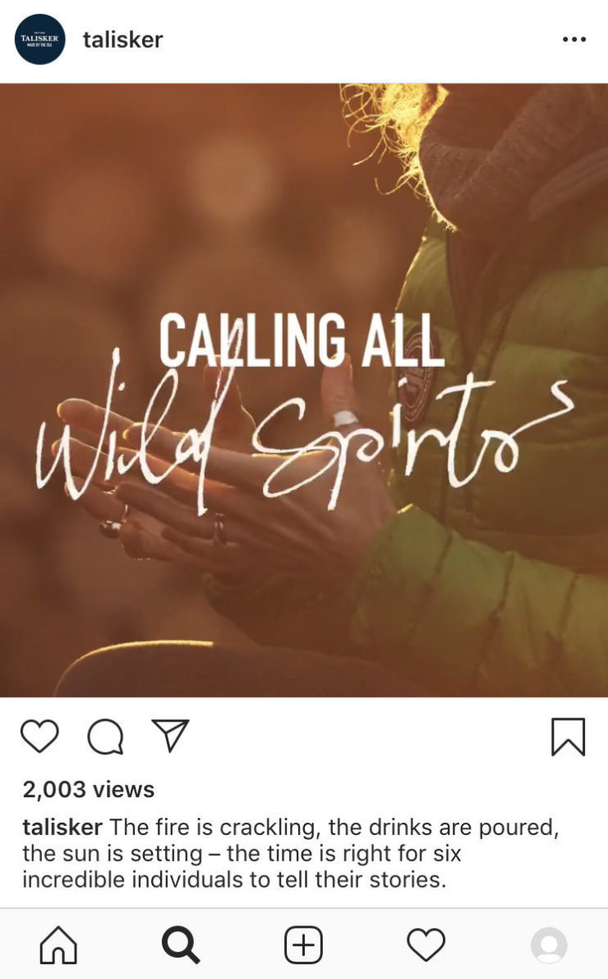This screenshot has height=979, width=608.
Task: Save post with bookmark icon
Action: coord(568,737)
